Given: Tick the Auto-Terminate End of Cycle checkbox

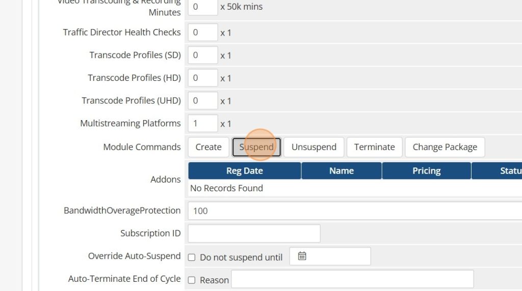Looking at the screenshot, I should click(192, 280).
